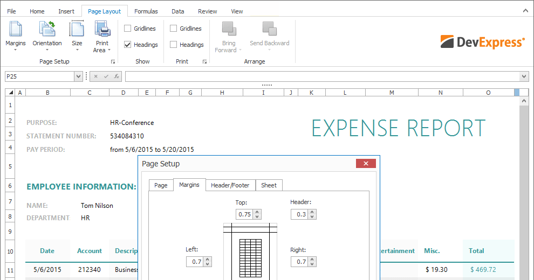Image resolution: width=534 pixels, height=280 pixels.
Task: Select the Page tab in Page Setup
Action: click(x=161, y=185)
